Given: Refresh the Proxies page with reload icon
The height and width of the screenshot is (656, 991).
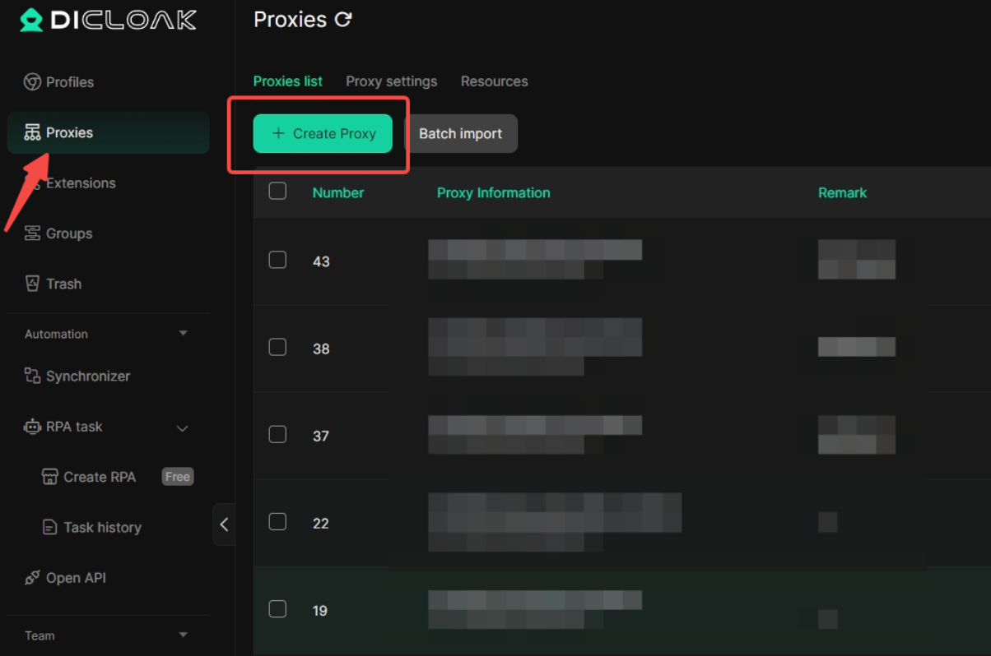Looking at the screenshot, I should [343, 19].
